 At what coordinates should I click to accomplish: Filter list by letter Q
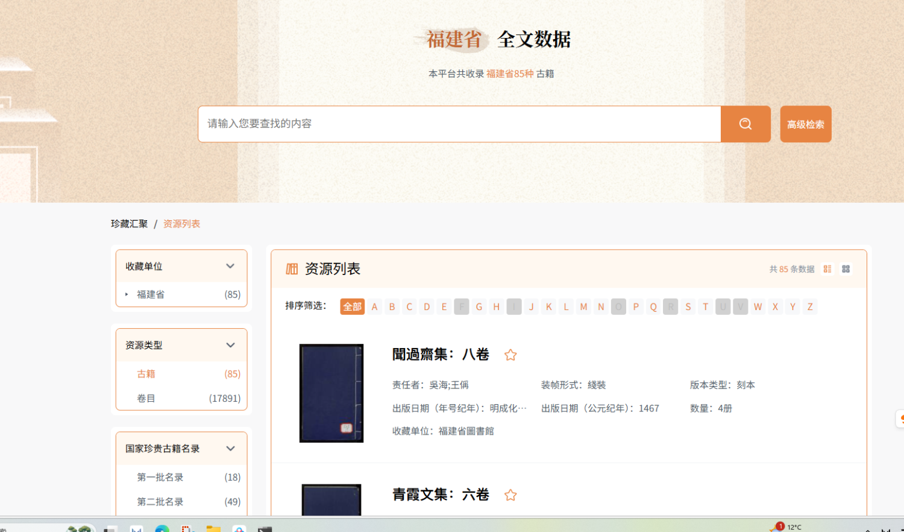click(653, 306)
